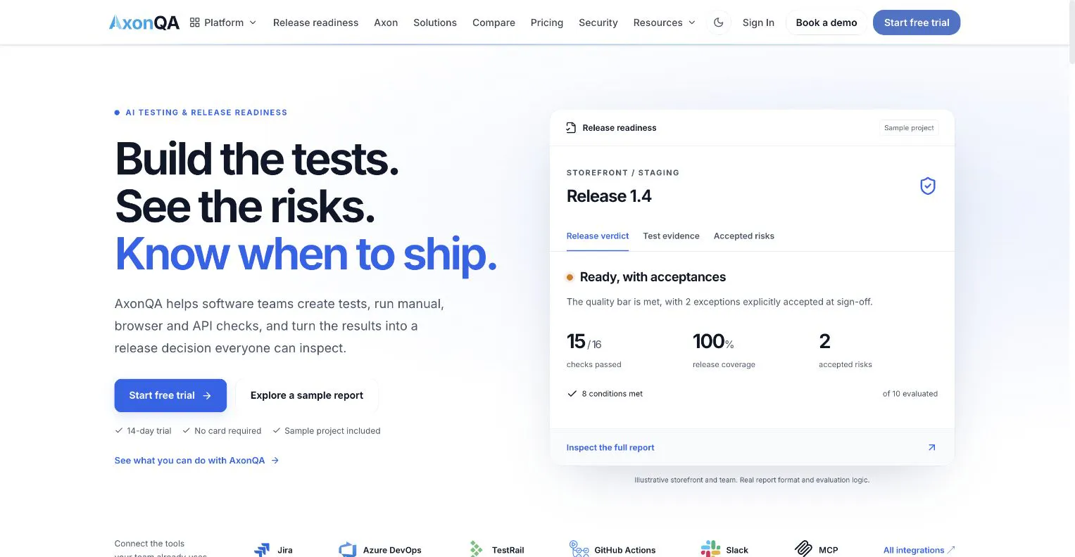
Task: Click the 'Sample project included' text
Action: [332, 431]
